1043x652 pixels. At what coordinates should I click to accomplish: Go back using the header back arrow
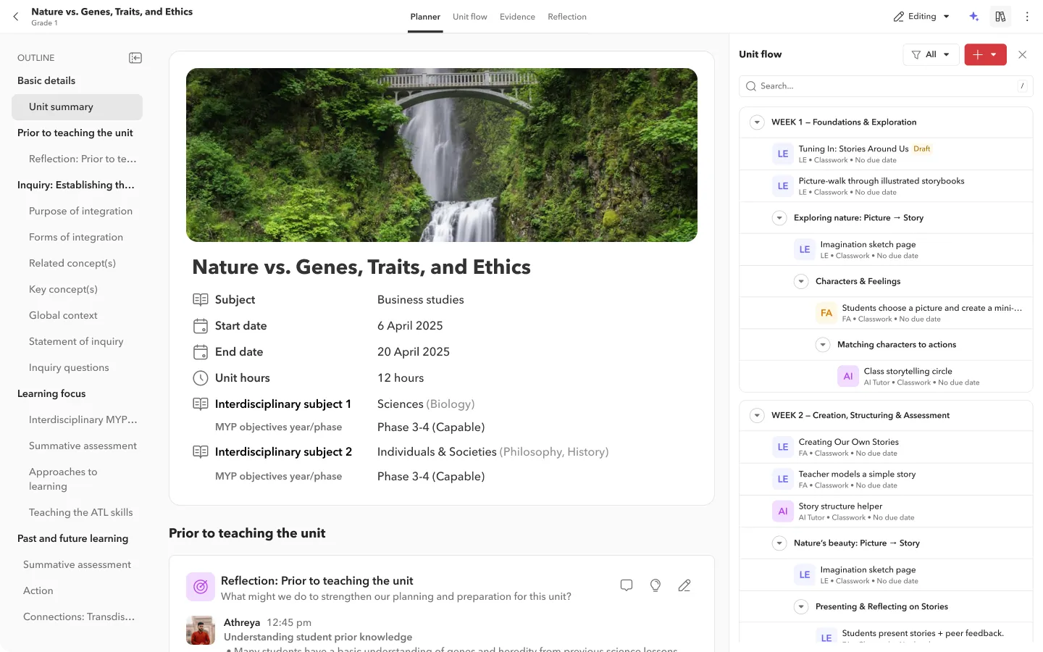coord(16,17)
